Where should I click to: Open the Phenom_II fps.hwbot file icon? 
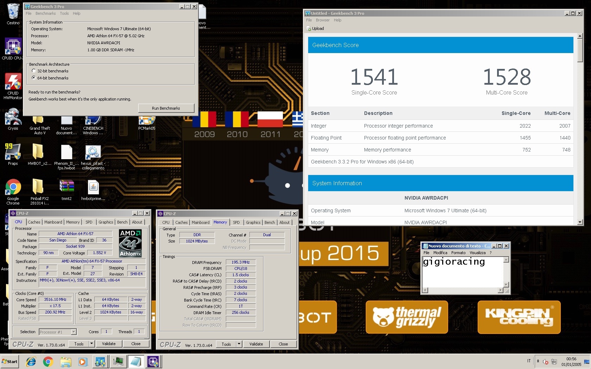click(66, 157)
